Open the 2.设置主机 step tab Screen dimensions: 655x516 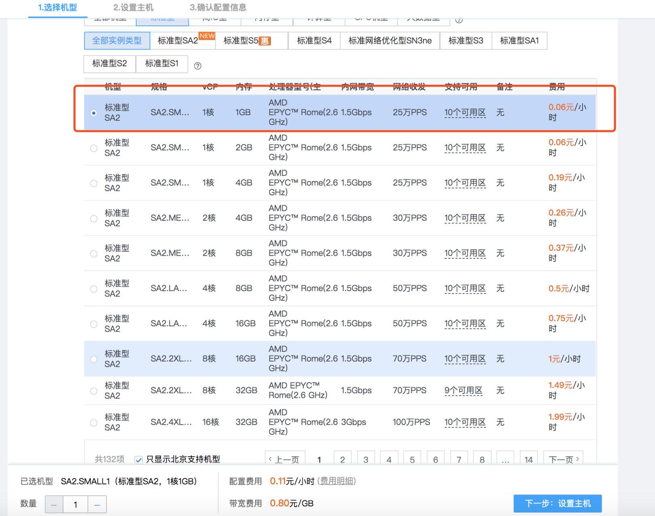133,8
